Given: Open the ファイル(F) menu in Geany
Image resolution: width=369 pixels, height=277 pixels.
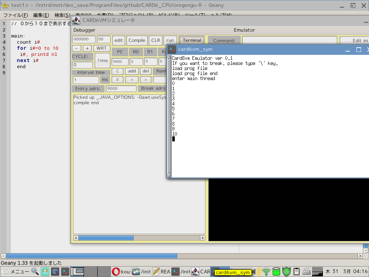Looking at the screenshot, I should point(15,15).
